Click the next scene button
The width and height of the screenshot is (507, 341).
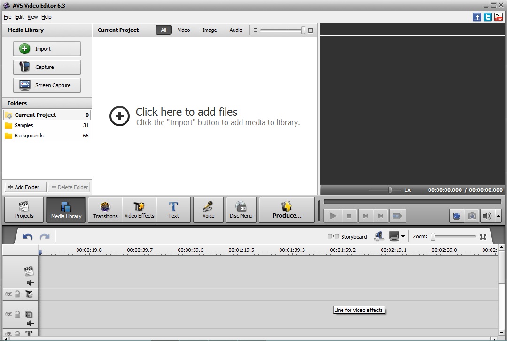point(397,216)
